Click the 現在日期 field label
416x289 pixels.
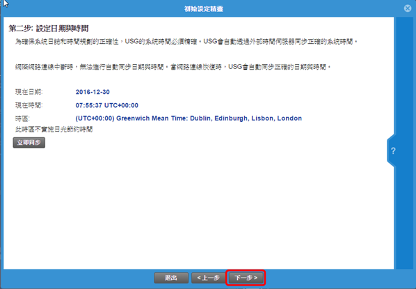[29, 92]
